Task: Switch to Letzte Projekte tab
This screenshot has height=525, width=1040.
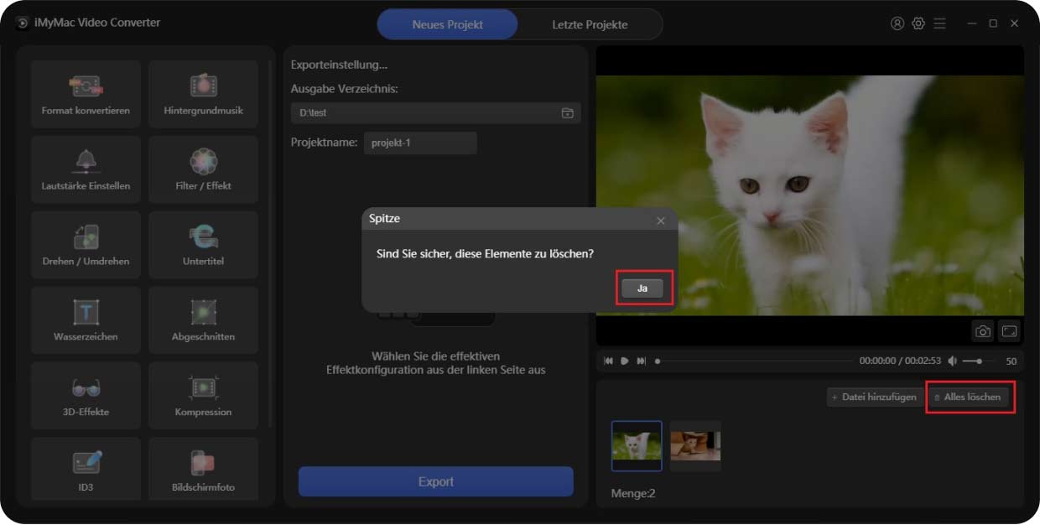Action: pos(590,24)
